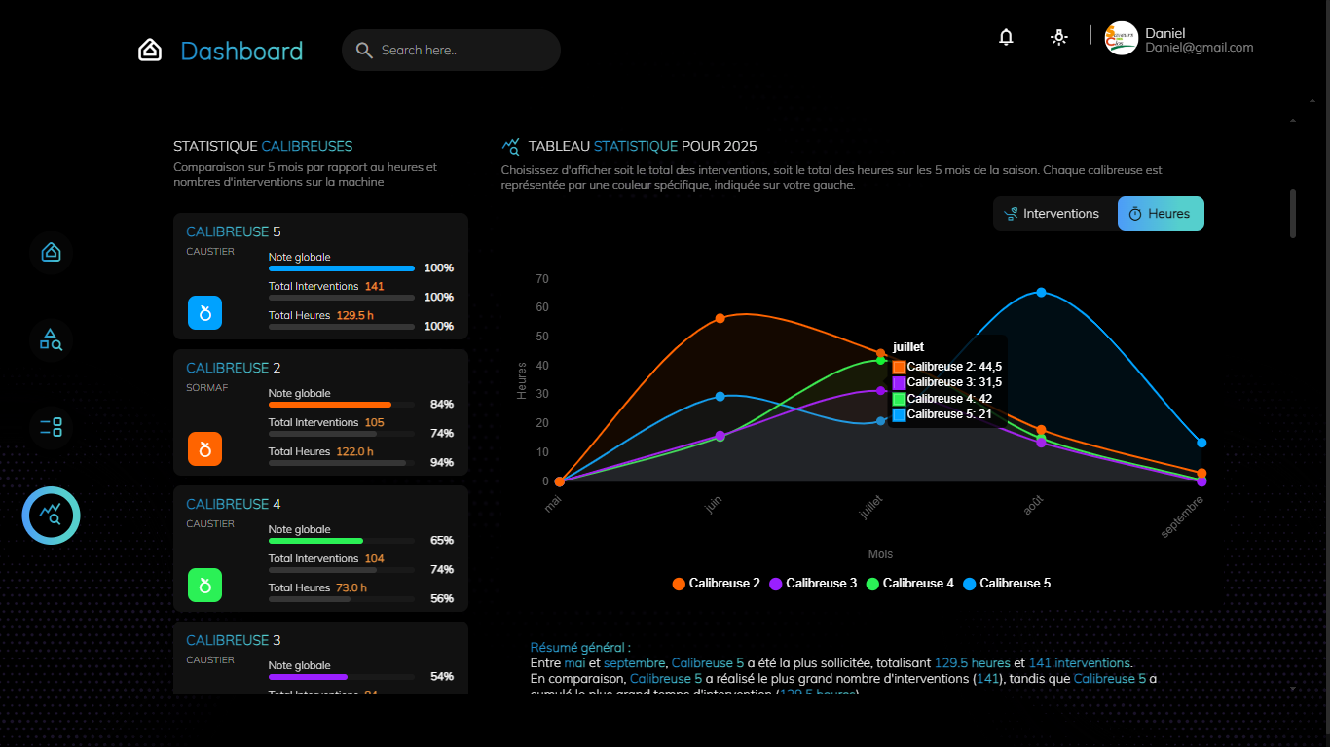Select the Heures chart tab
Screen dimensions: 1330x747
tap(1160, 214)
